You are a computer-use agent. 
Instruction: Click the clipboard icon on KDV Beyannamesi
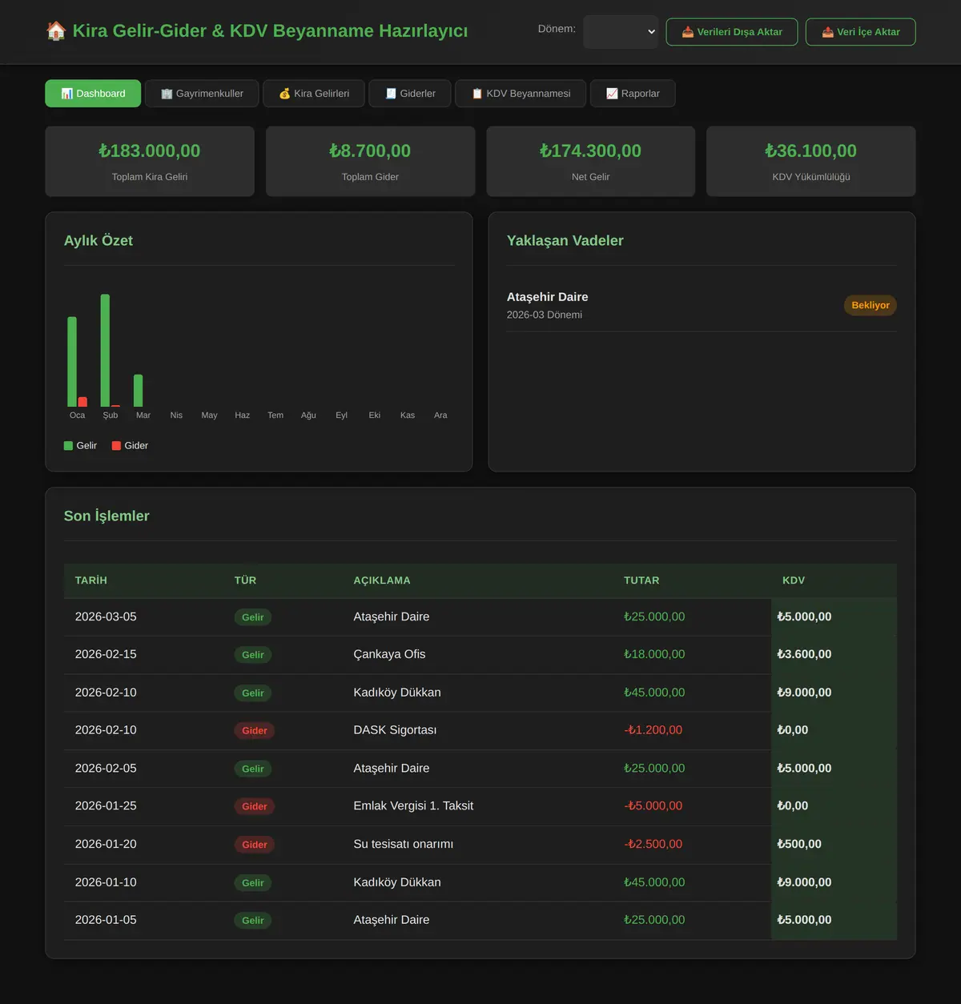[x=477, y=94]
